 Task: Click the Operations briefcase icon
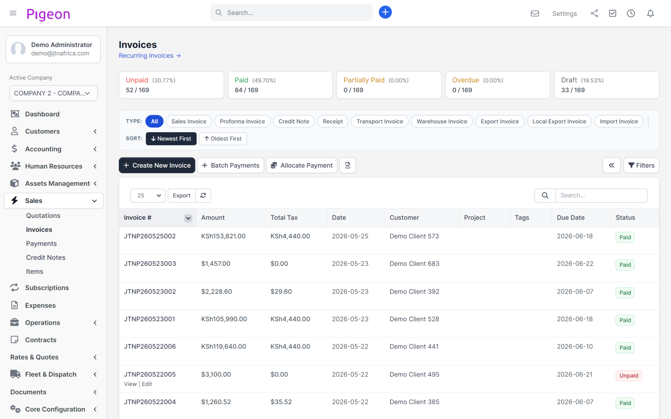15,323
